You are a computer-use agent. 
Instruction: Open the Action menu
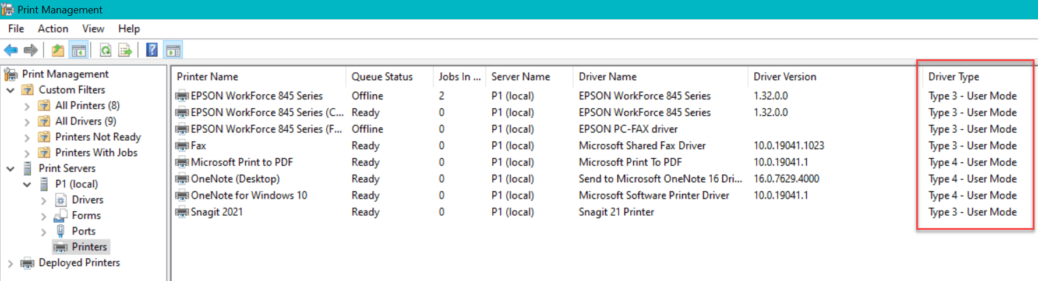(x=53, y=29)
